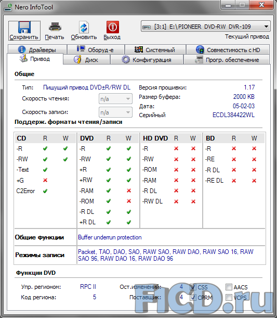Image resolution: width=277 pixels, height=318 pixels.
Task: Toggle the CSS checkbox
Action: click(193, 287)
